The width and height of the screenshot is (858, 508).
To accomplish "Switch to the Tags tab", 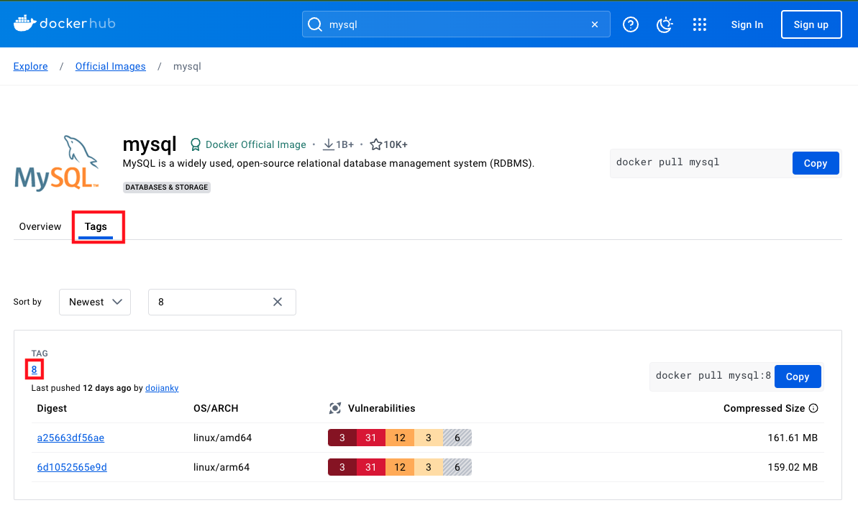I will pyautogui.click(x=96, y=226).
